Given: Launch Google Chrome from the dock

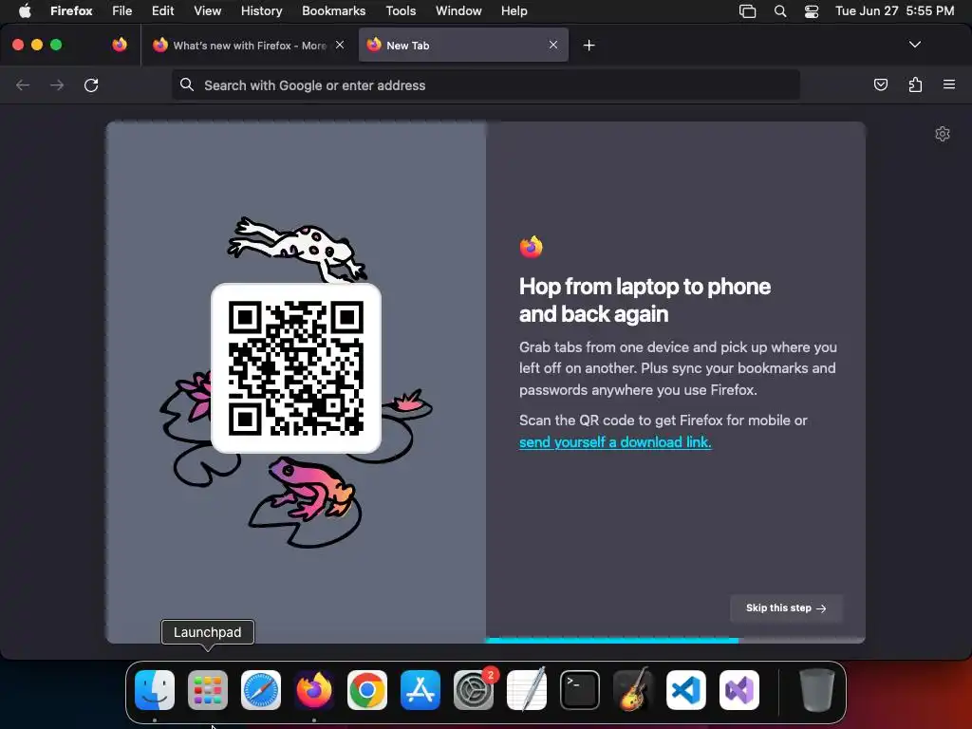Looking at the screenshot, I should tap(367, 690).
